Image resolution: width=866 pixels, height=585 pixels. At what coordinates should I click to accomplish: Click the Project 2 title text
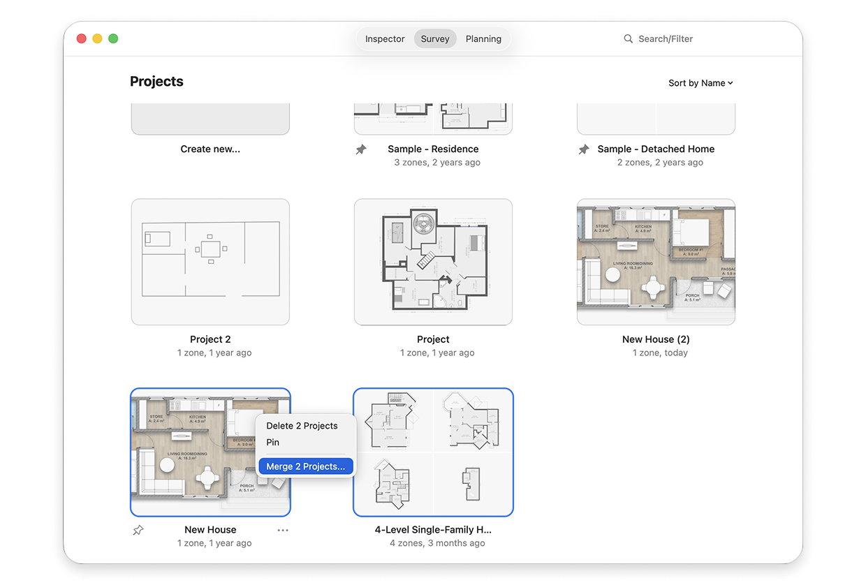210,340
